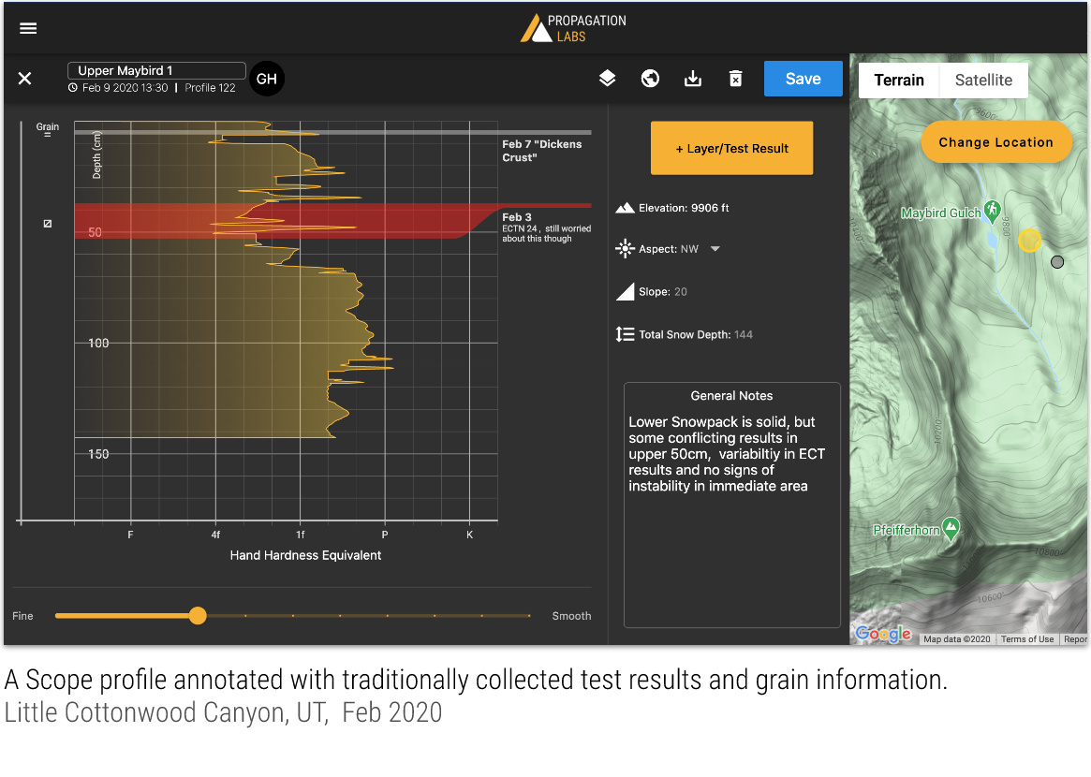Click the Pfeifferhorn peak marker

click(x=951, y=528)
